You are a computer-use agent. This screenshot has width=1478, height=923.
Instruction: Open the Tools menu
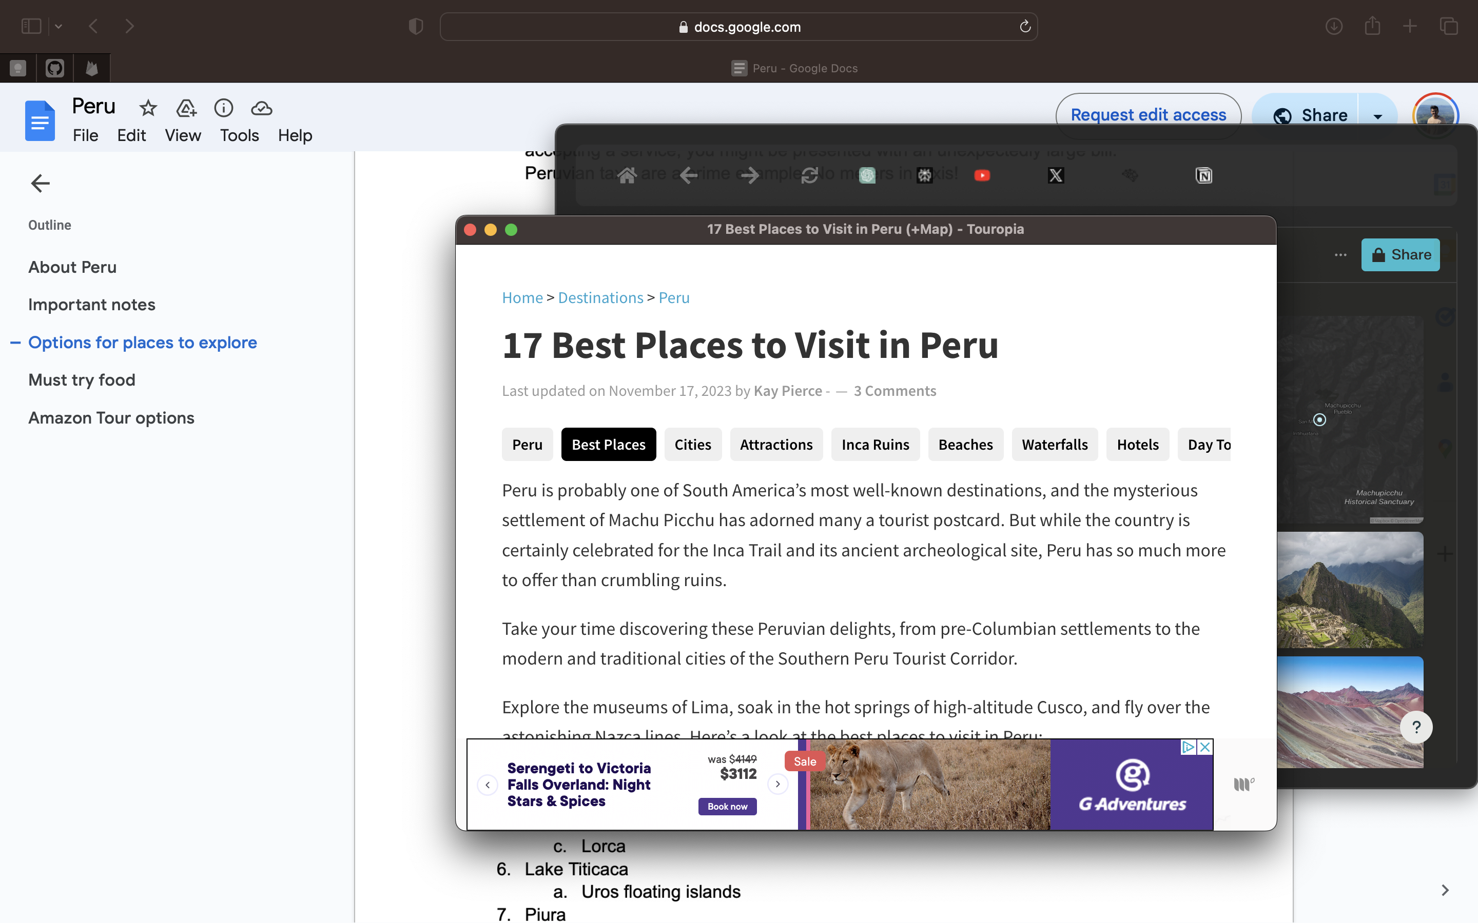(x=239, y=135)
